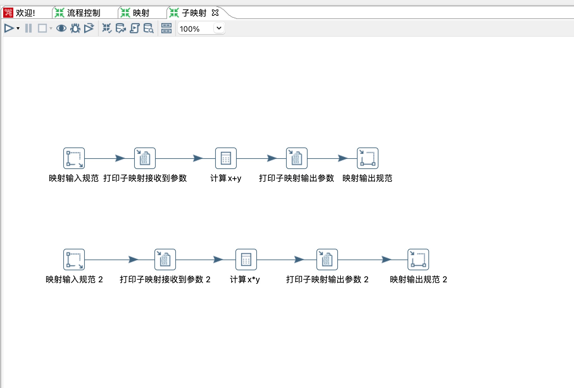Screen dimensions: 574x388
Task: Toggle the execution results panel
Action: (x=166, y=28)
